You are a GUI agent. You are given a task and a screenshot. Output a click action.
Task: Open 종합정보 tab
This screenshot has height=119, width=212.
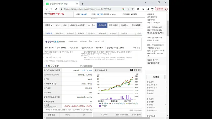coord(49,25)
